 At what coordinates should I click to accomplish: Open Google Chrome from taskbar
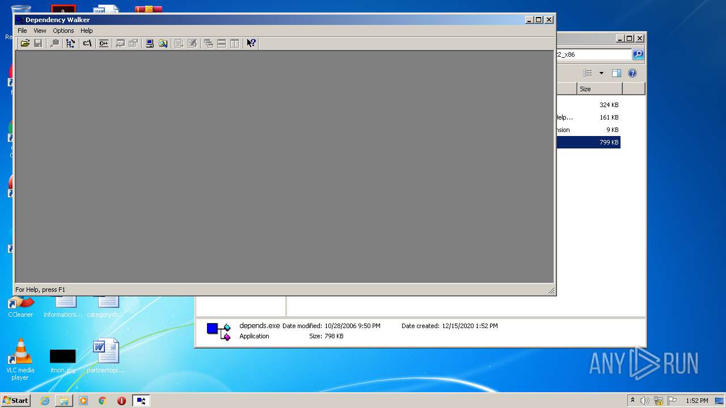point(103,401)
